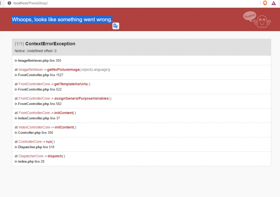Click FrontControllerCore beside getTemplateVarUrls
The width and height of the screenshot is (280, 197).
[34, 84]
